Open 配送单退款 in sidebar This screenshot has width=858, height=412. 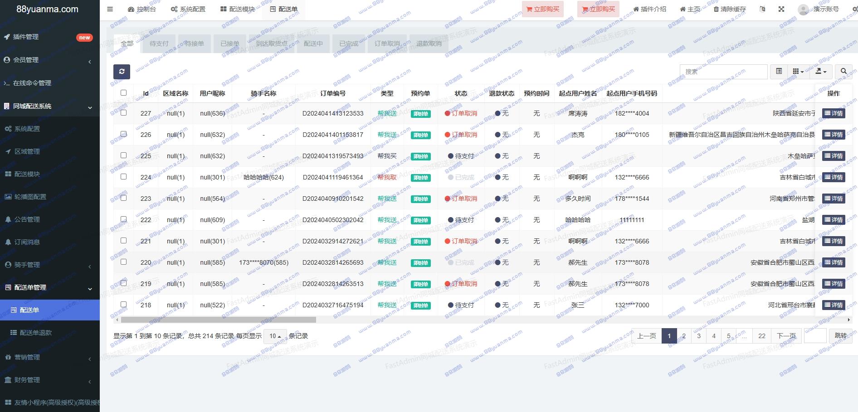pos(35,333)
